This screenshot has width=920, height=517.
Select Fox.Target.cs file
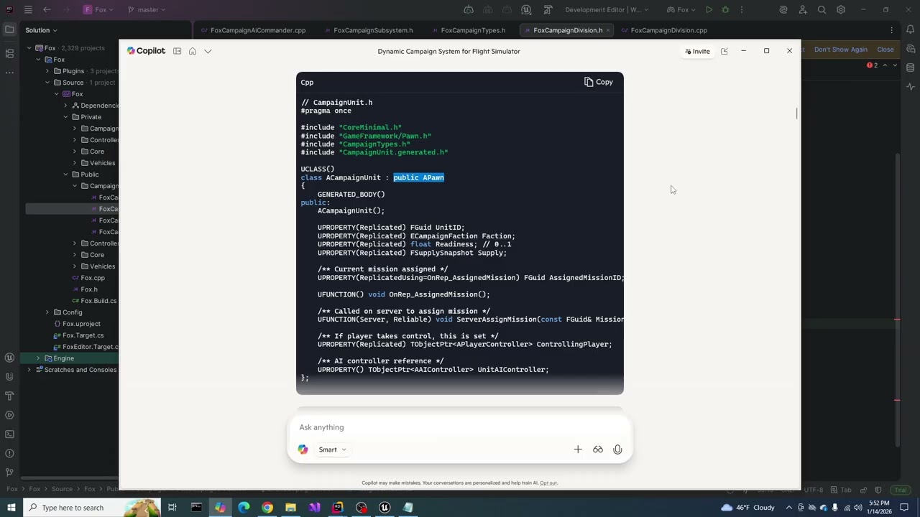pos(78,335)
